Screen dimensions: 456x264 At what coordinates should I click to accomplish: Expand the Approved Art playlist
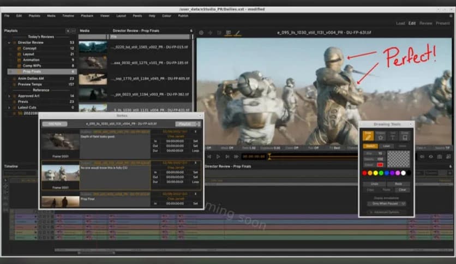(9, 96)
